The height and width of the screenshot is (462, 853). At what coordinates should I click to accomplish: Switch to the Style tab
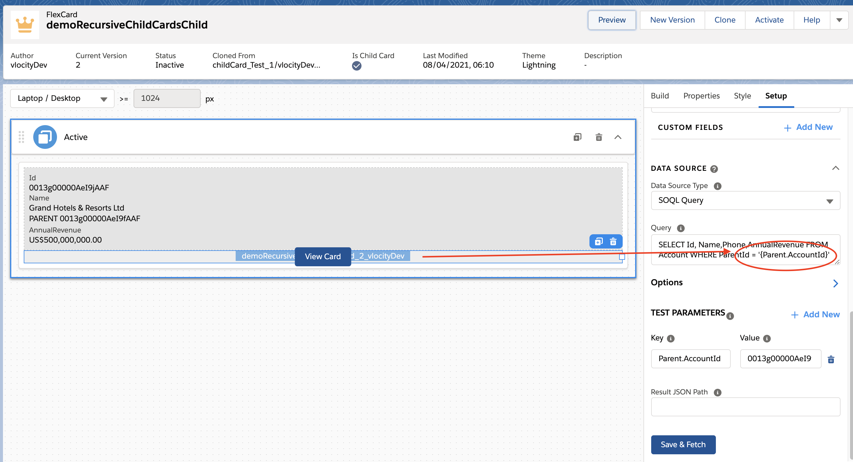pyautogui.click(x=742, y=96)
